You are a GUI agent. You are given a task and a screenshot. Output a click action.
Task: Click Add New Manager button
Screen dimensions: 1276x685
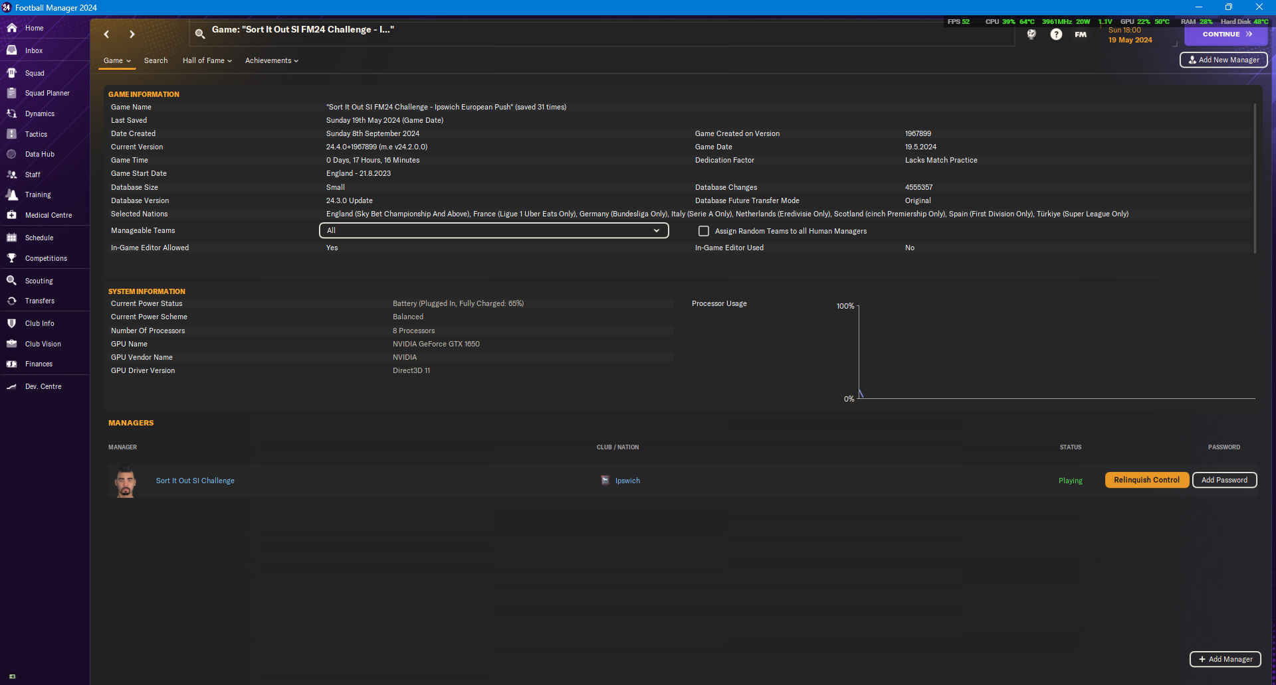tap(1223, 60)
